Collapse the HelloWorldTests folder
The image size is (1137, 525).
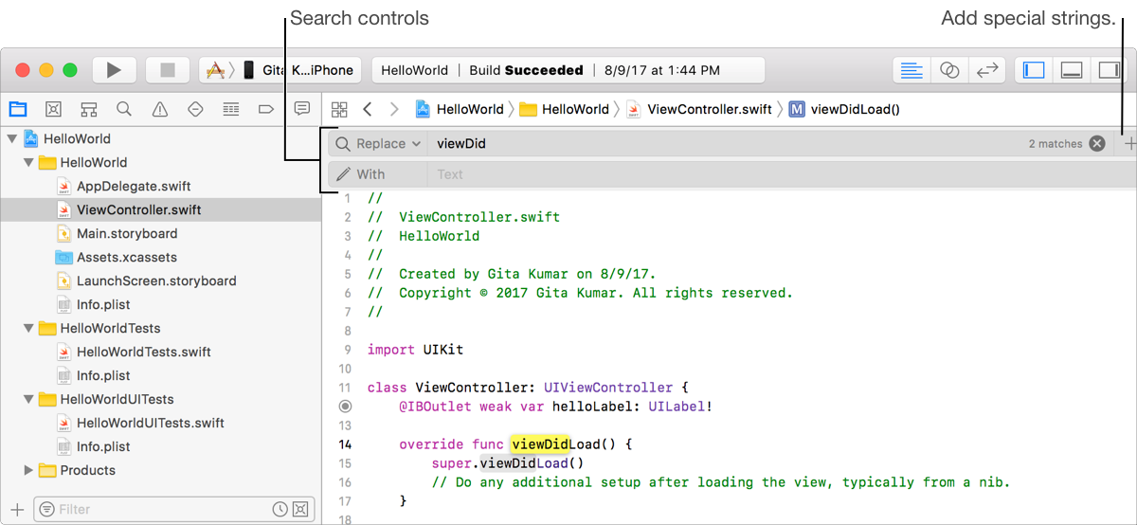[x=28, y=329]
